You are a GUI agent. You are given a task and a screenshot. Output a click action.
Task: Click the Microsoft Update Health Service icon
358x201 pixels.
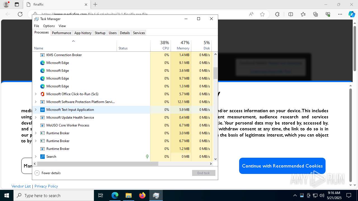[43, 118]
